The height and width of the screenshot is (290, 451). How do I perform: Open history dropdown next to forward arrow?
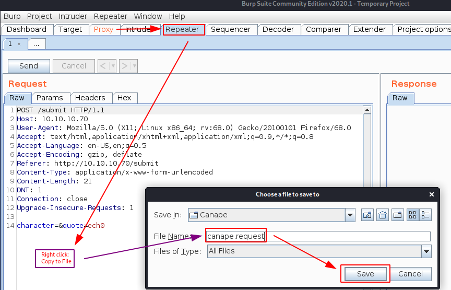pos(134,66)
